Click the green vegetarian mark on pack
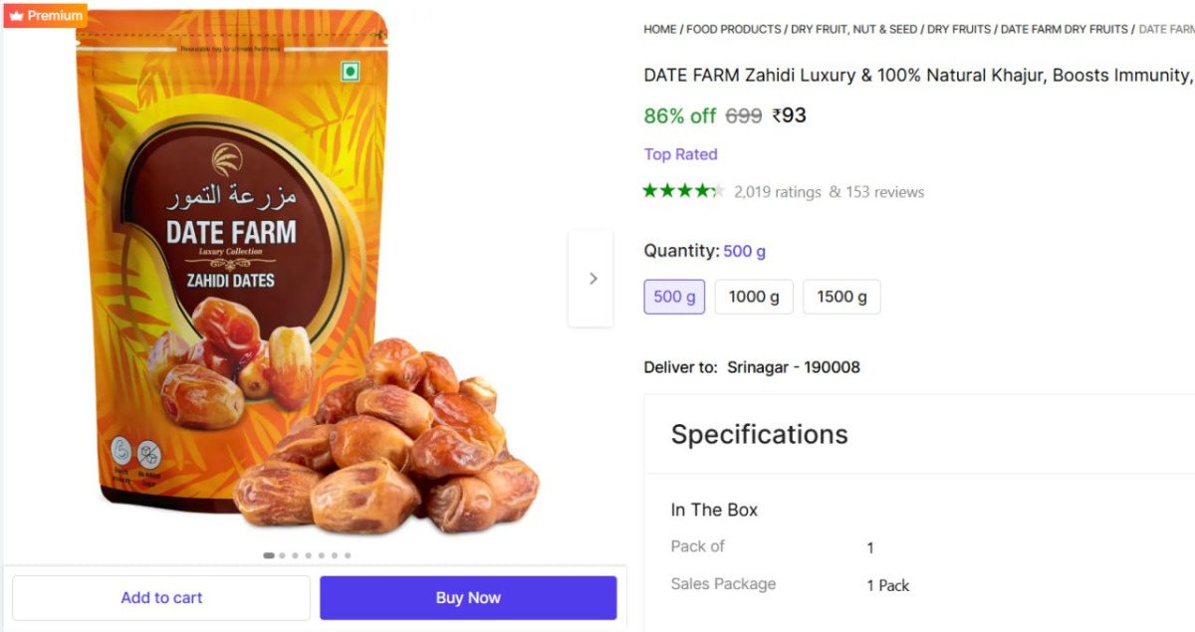1195x632 pixels. point(350,72)
